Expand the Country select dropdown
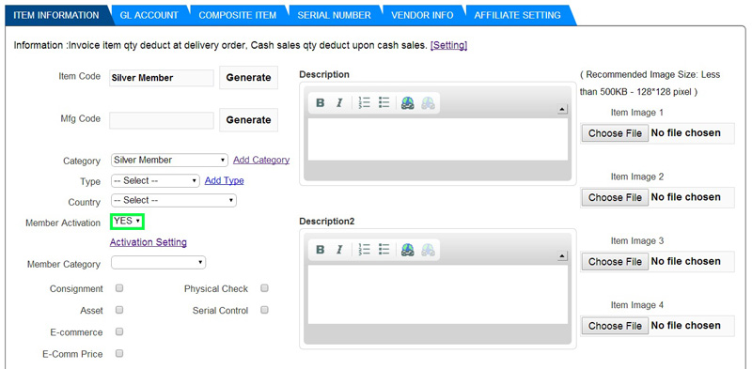The width and height of the screenshot is (752, 369). pyautogui.click(x=174, y=200)
